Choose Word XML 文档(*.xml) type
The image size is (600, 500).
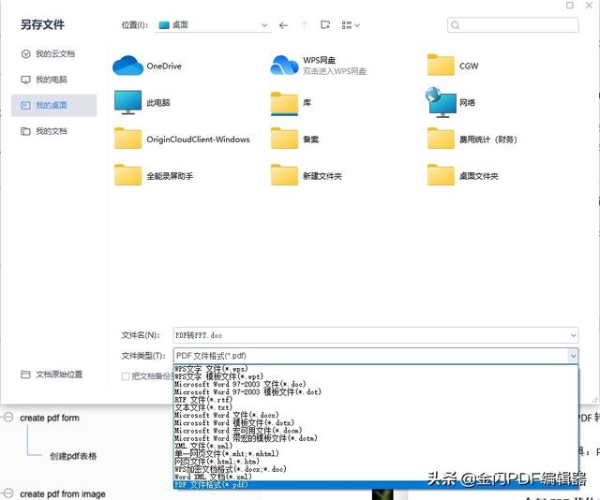(x=375, y=477)
